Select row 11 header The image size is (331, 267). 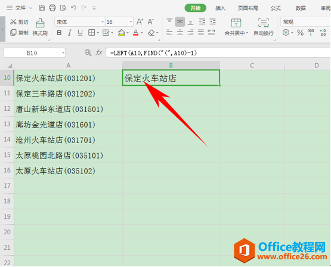point(7,93)
